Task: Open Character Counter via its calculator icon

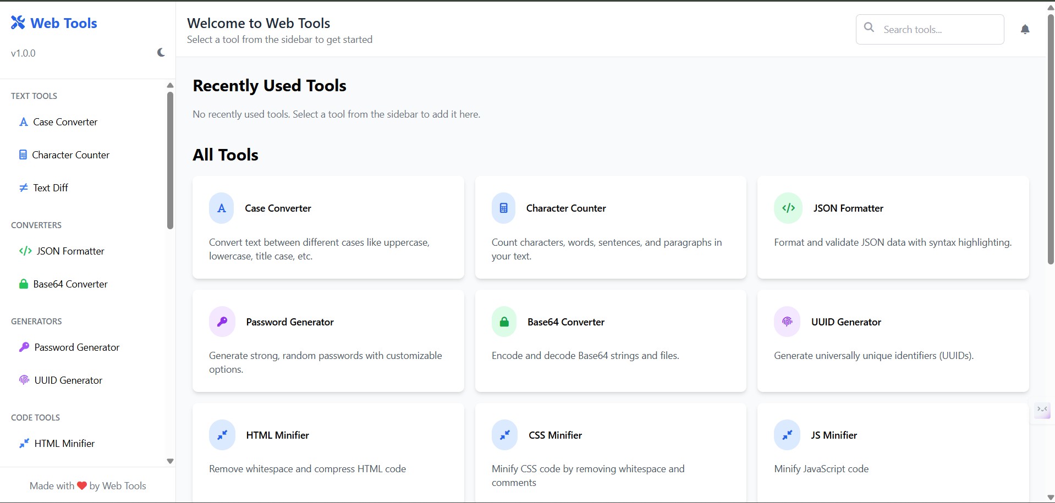Action: (x=23, y=154)
